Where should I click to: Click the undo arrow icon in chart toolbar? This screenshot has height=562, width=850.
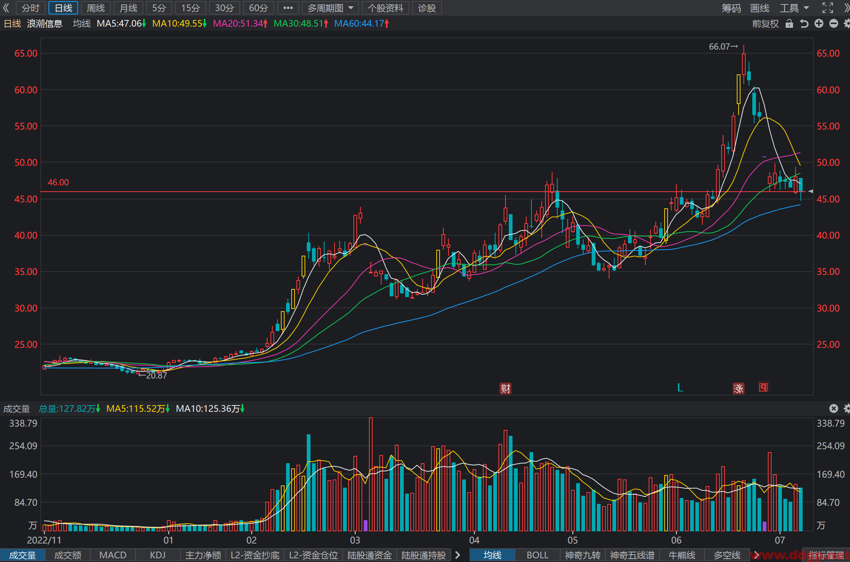pyautogui.click(x=804, y=24)
